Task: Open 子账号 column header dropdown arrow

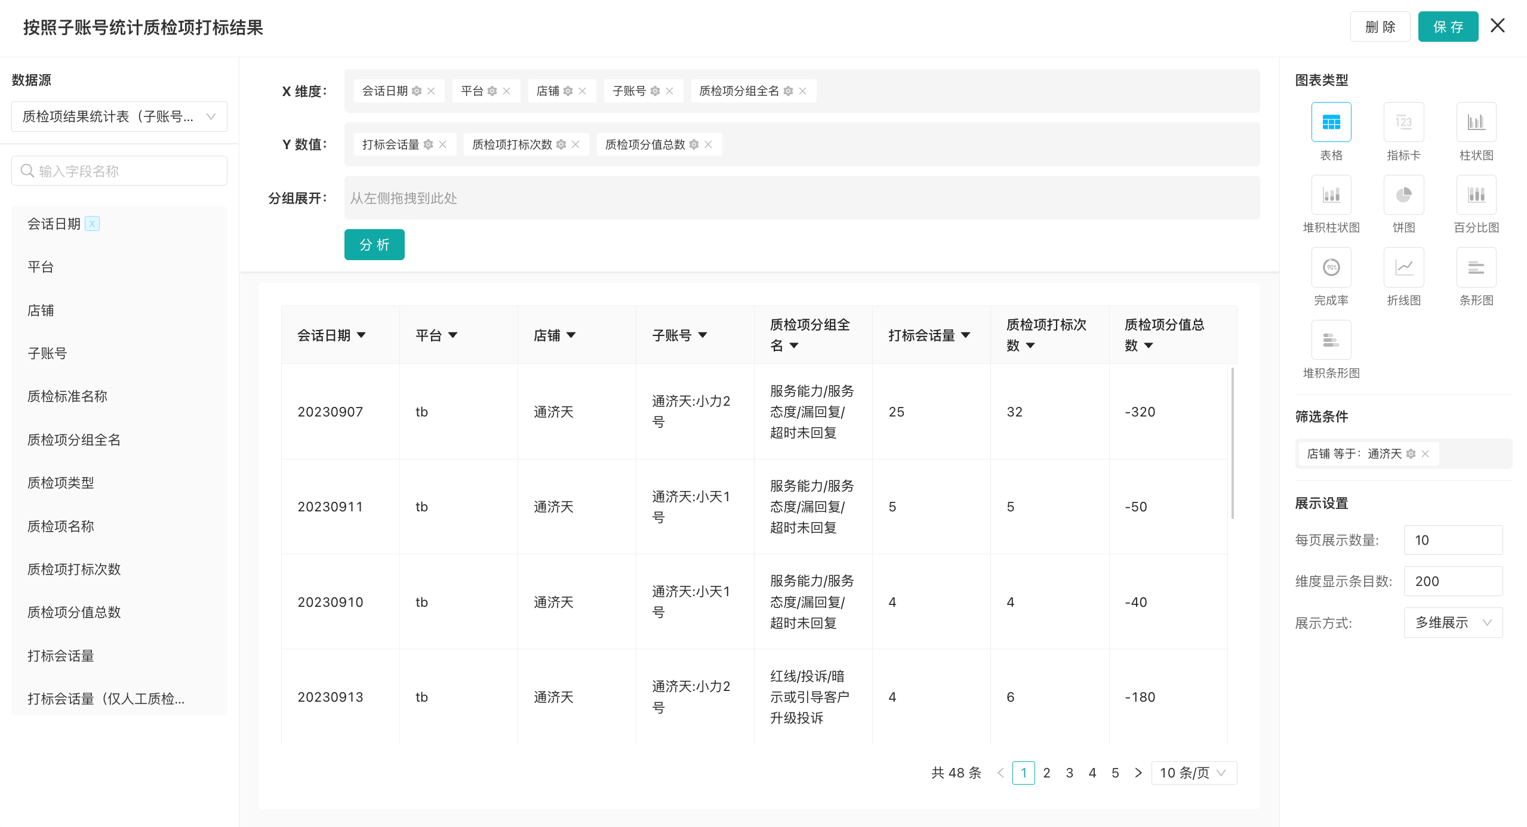Action: coord(702,335)
